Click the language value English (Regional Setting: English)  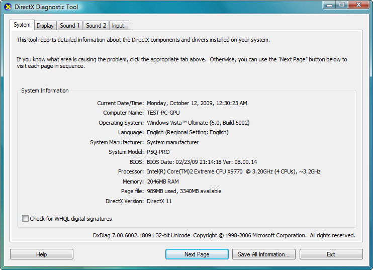click(188, 132)
